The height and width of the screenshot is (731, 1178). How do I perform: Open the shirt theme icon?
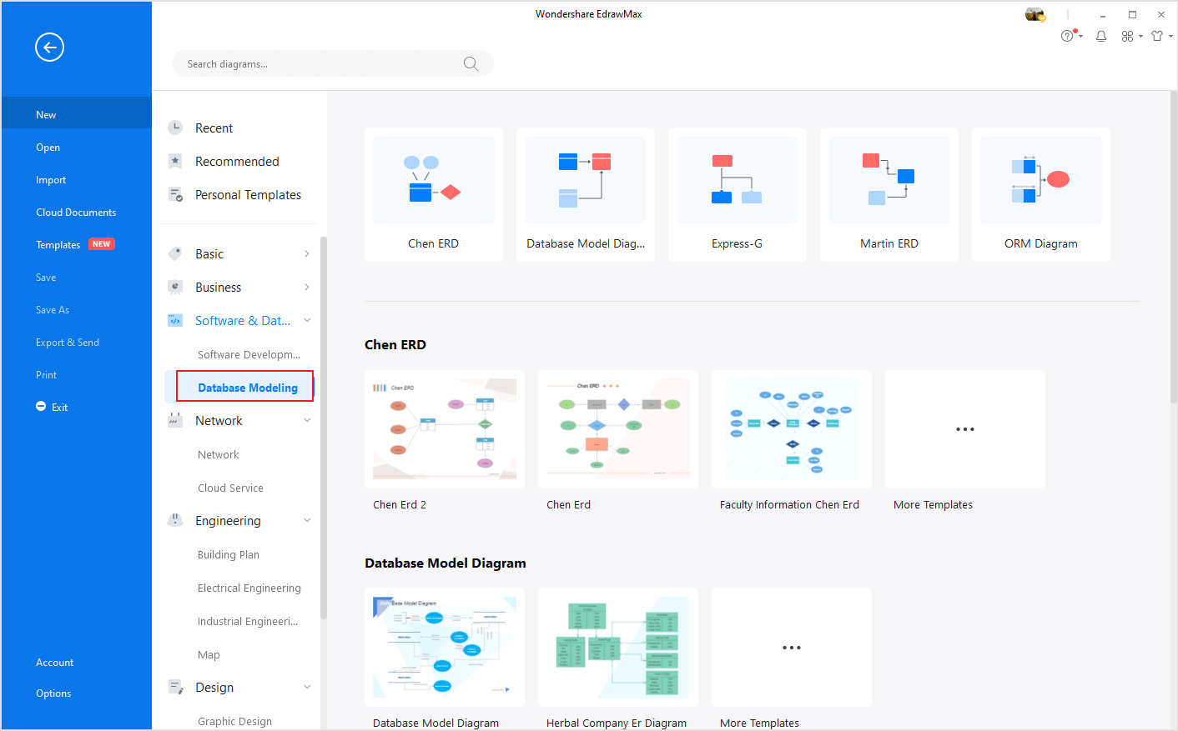1157,36
